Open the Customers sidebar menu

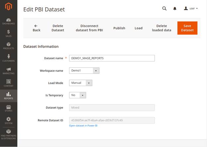pos(9,58)
